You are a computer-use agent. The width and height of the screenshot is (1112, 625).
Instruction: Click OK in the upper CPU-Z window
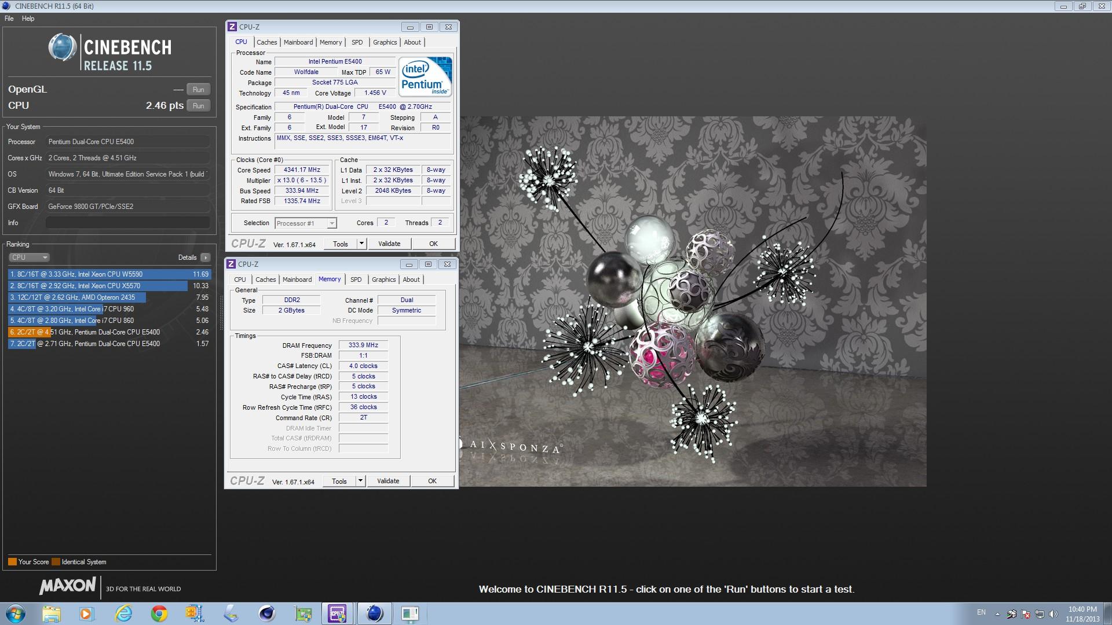click(x=433, y=244)
